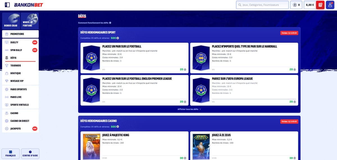The image size is (337, 160).
Task: Click the football challenge progress bar
Action: [x=144, y=67]
